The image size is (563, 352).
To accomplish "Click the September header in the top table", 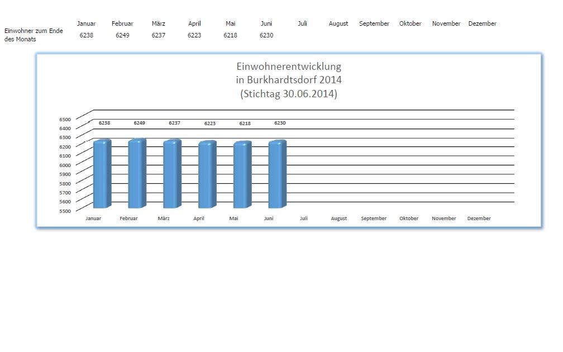I will tap(374, 23).
